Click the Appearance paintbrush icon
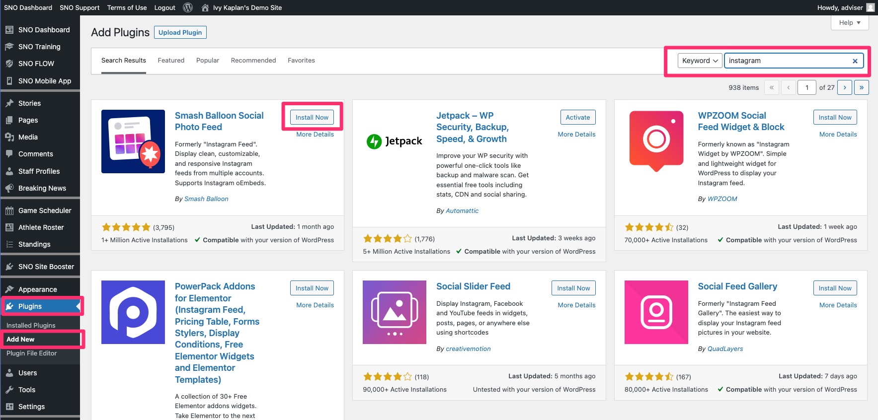Screen dimensions: 878x420 coord(9,289)
